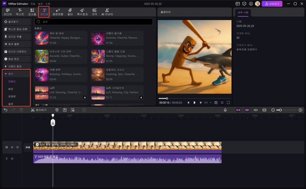This screenshot has height=189, width=306.
Task: Open the 음성 변조 (voice changer) item
Action: [17, 59]
